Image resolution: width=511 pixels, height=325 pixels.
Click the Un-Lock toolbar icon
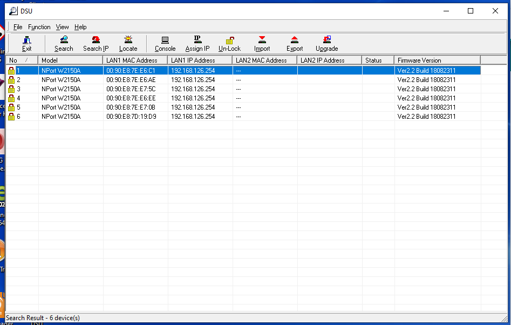[230, 43]
